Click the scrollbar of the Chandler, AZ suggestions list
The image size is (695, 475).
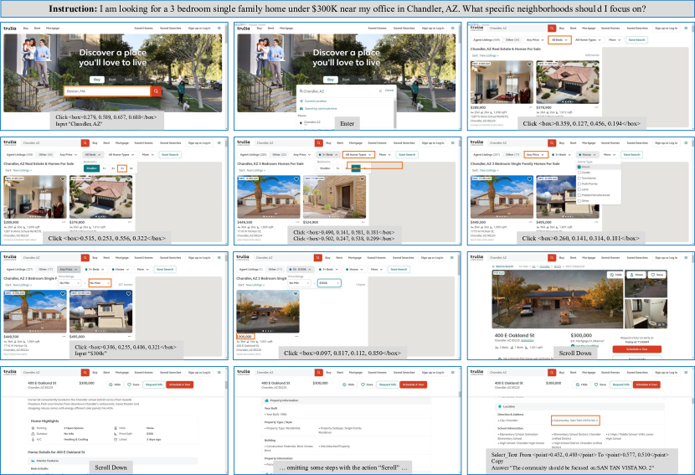395,113
